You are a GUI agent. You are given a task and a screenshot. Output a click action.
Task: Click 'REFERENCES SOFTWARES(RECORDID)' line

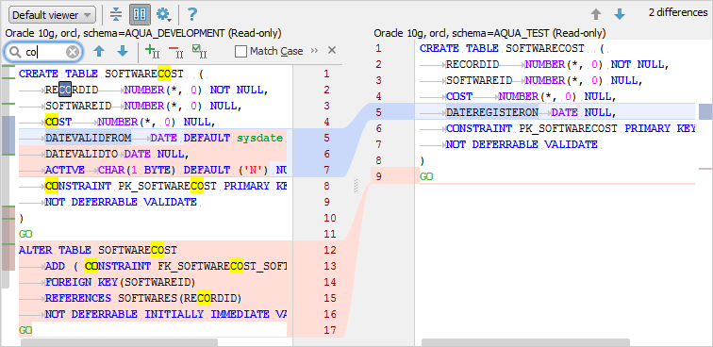pos(142,298)
